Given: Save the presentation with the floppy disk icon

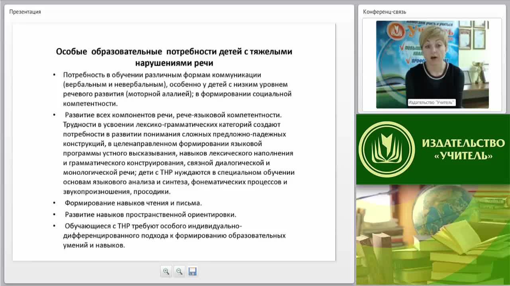Looking at the screenshot, I should (192, 271).
